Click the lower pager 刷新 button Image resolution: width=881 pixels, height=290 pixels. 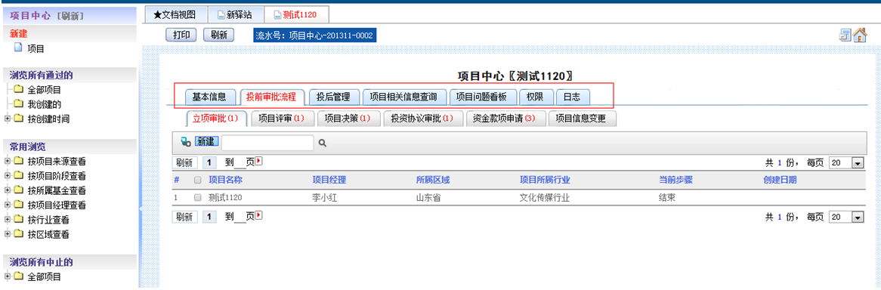coord(185,217)
